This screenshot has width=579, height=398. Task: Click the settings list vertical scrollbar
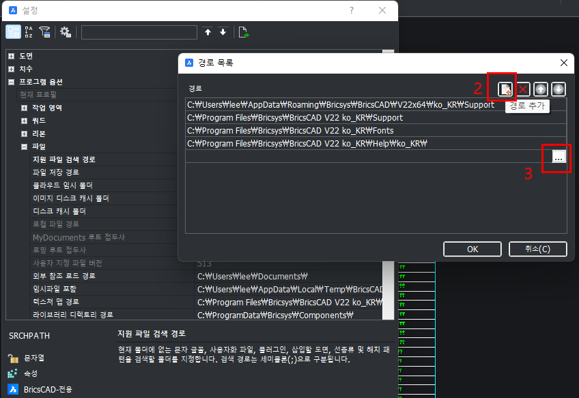click(388, 290)
